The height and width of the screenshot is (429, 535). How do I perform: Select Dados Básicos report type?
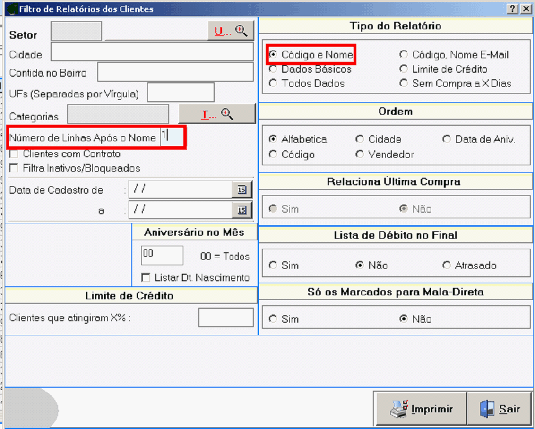pos(273,69)
